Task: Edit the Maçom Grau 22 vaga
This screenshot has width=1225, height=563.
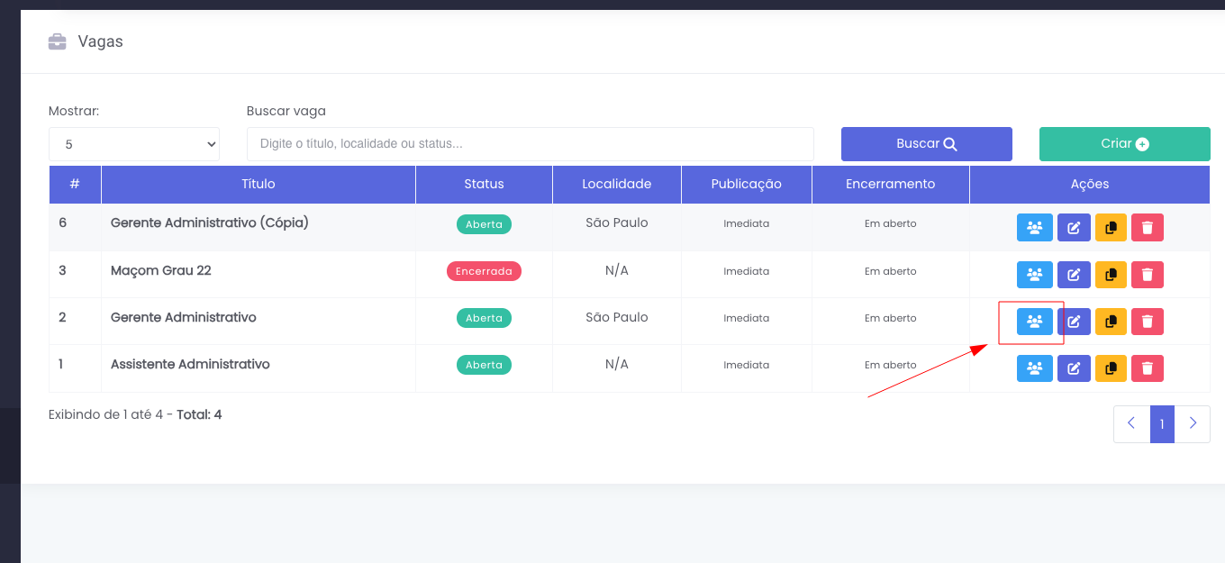Action: pyautogui.click(x=1074, y=275)
